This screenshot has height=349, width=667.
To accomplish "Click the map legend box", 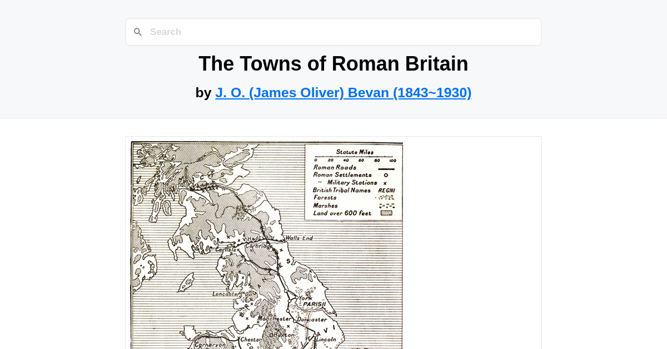I will (354, 181).
